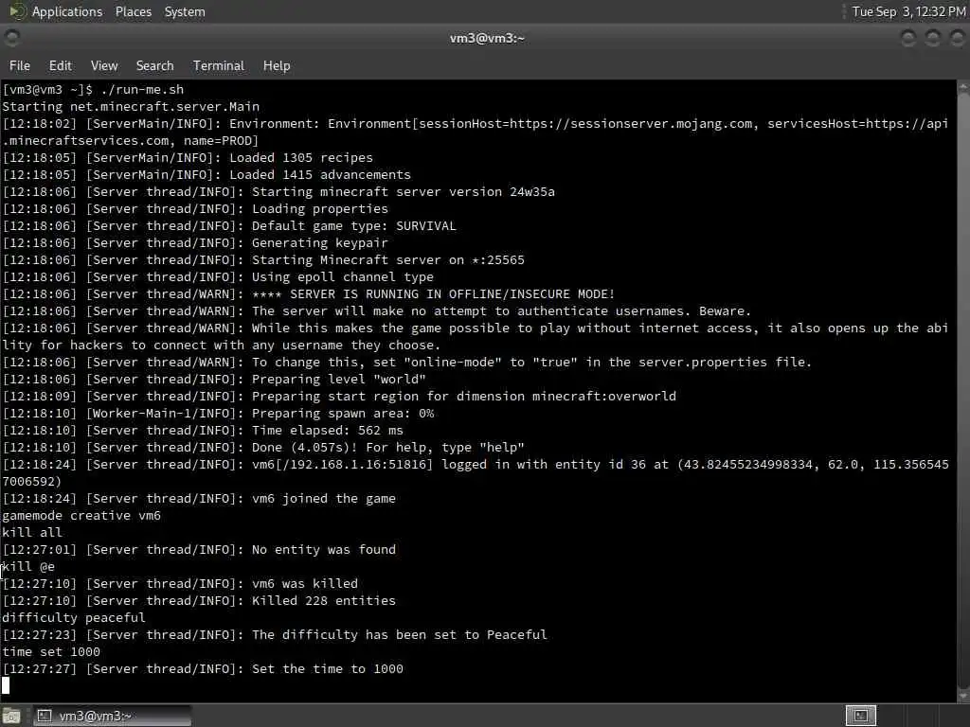Click the scrollbar down arrow

[963, 696]
